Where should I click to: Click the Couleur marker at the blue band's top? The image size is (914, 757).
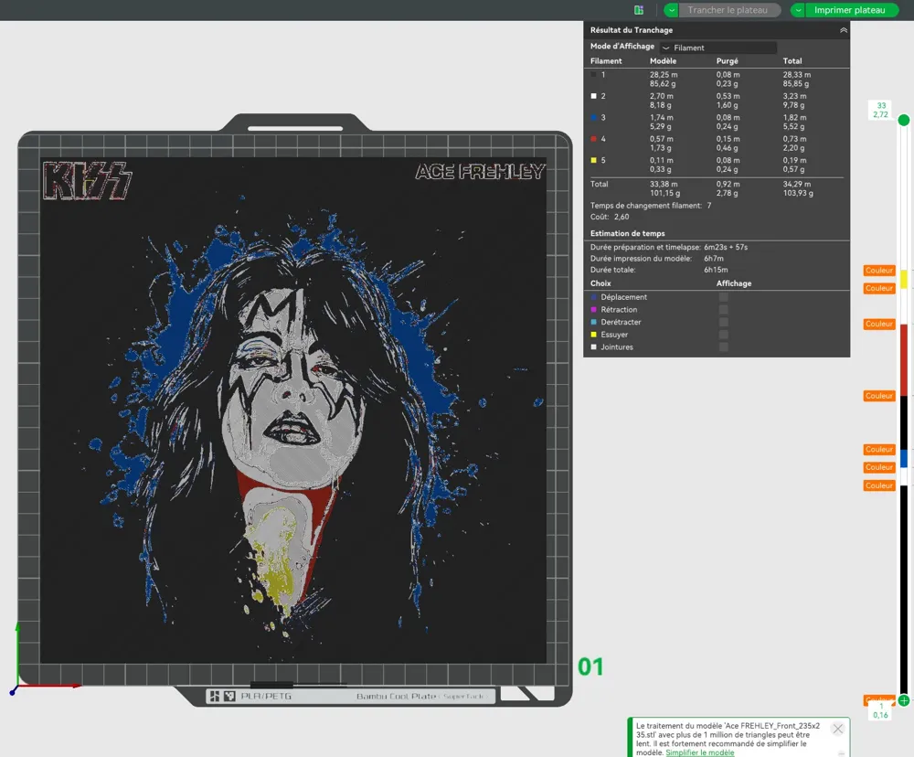coord(879,449)
